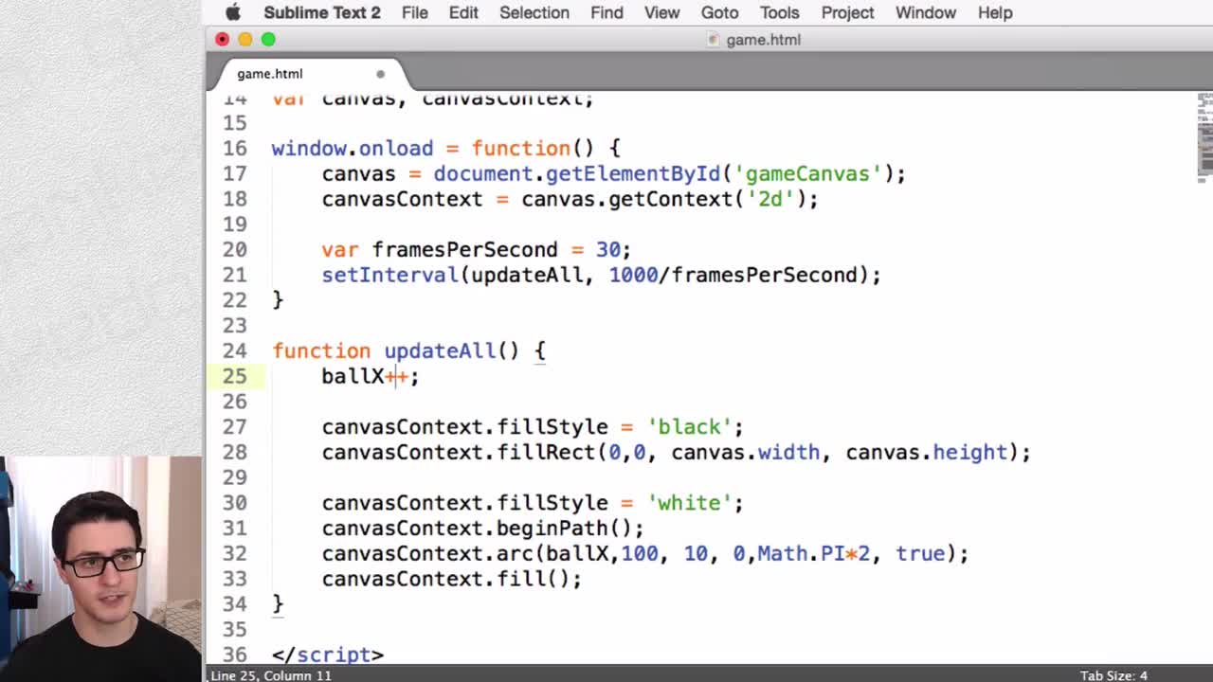
Task: Click line number 24 in the gutter
Action: tap(234, 351)
